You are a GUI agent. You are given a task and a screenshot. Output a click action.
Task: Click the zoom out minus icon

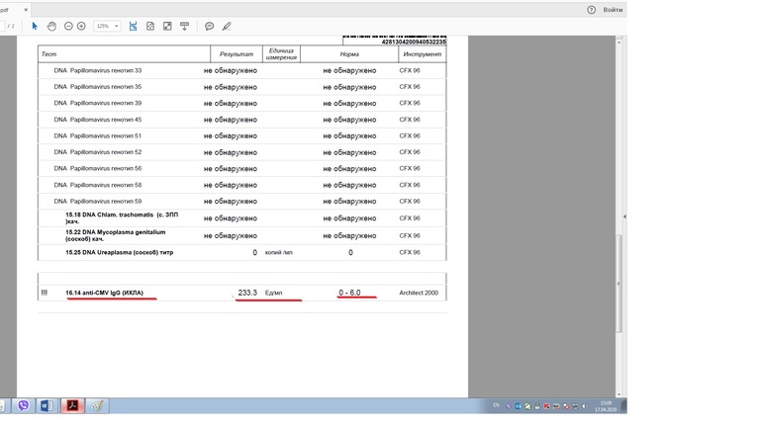pos(68,26)
